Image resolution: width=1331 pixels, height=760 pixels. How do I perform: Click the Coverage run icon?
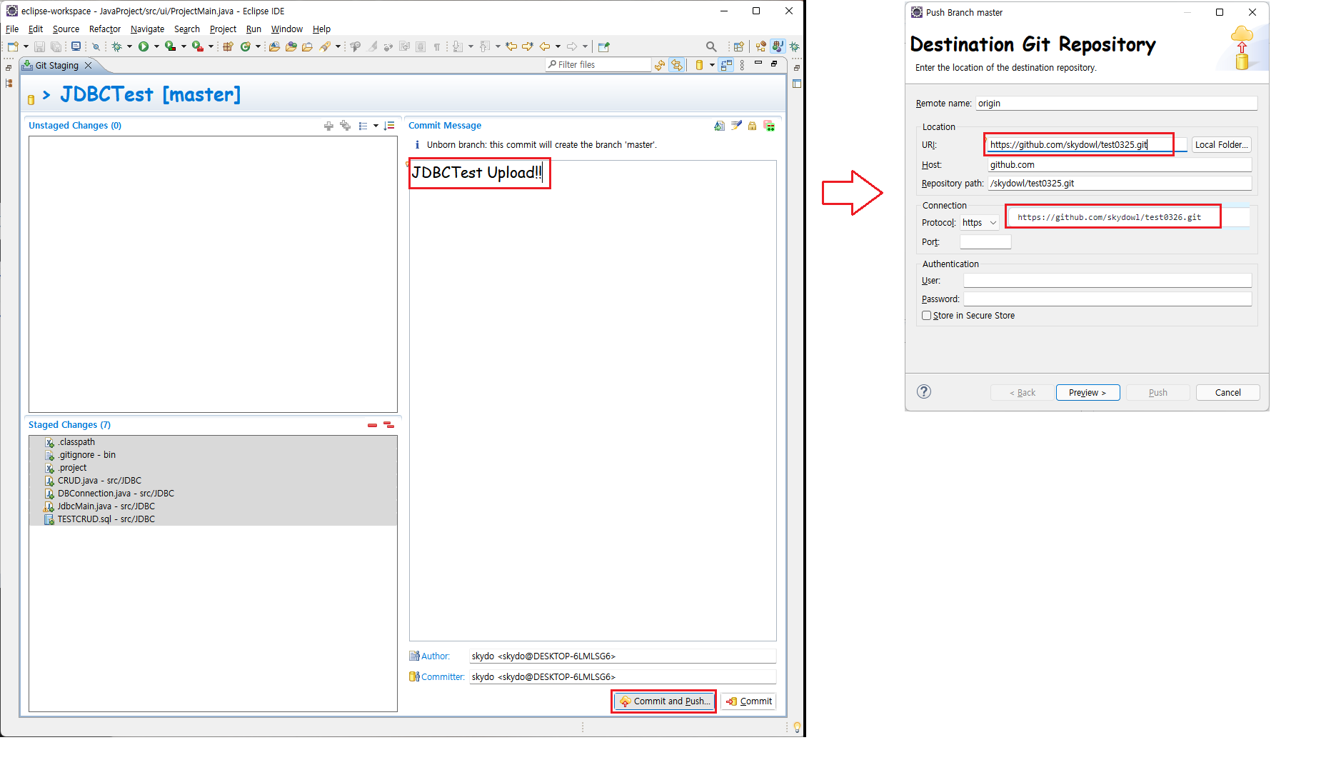click(170, 46)
